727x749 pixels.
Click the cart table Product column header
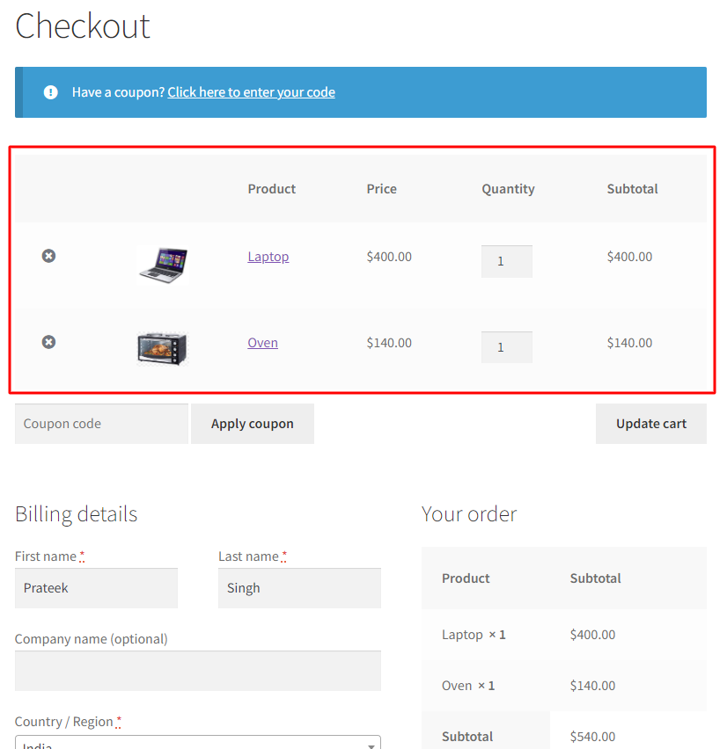point(272,189)
